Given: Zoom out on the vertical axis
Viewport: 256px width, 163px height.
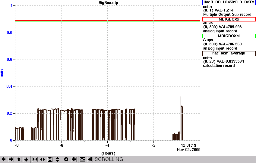Looking at the screenshot, I should [58, 159].
